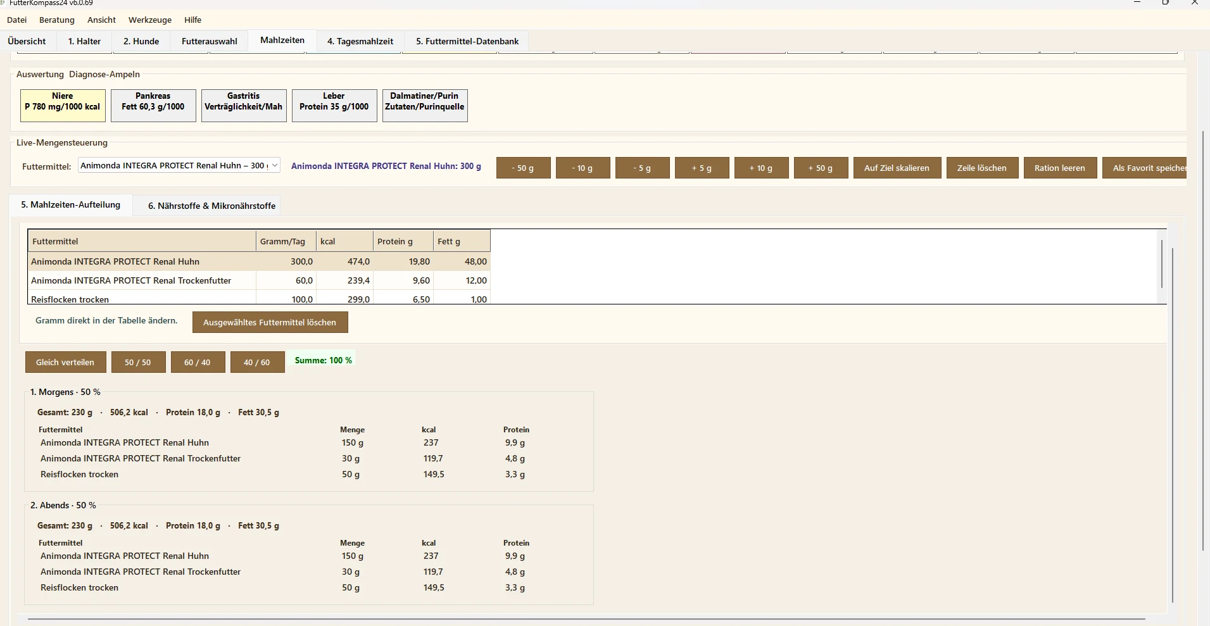Edit the 300,0 Gramm/Tag cell
Image resolution: width=1210 pixels, height=626 pixels.
tap(286, 261)
